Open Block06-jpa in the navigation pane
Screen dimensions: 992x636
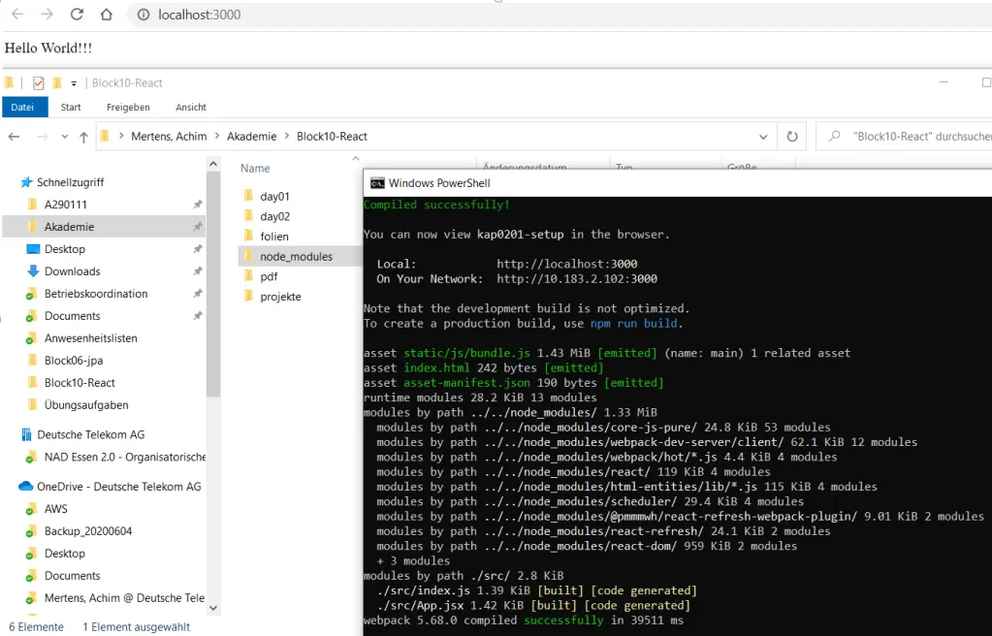[74, 360]
